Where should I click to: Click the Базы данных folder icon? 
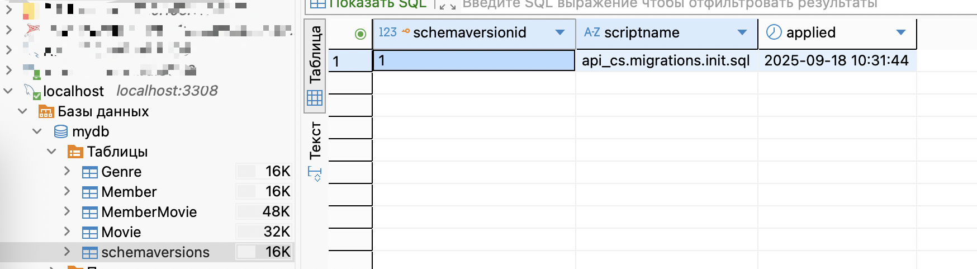46,112
